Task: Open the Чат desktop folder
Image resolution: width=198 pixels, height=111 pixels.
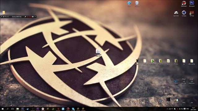Action: click(x=184, y=62)
